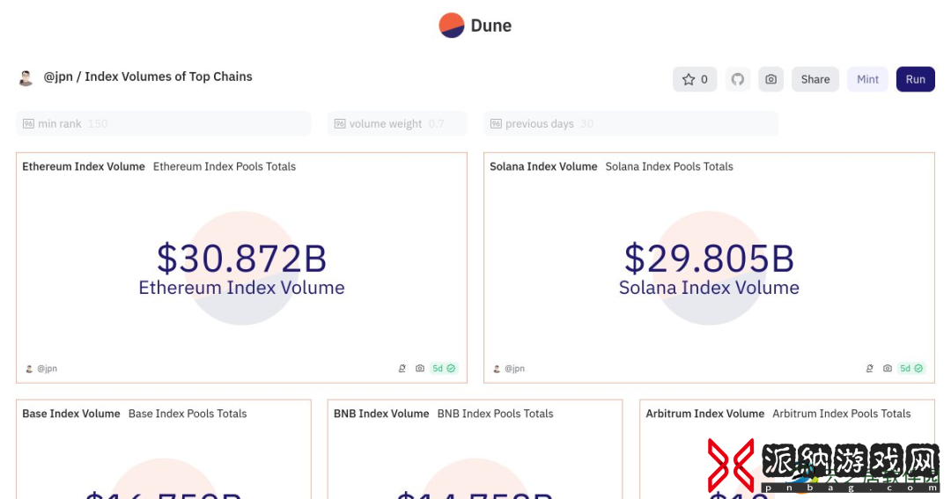
Task: Click the Dune logo icon
Action: coord(451,26)
